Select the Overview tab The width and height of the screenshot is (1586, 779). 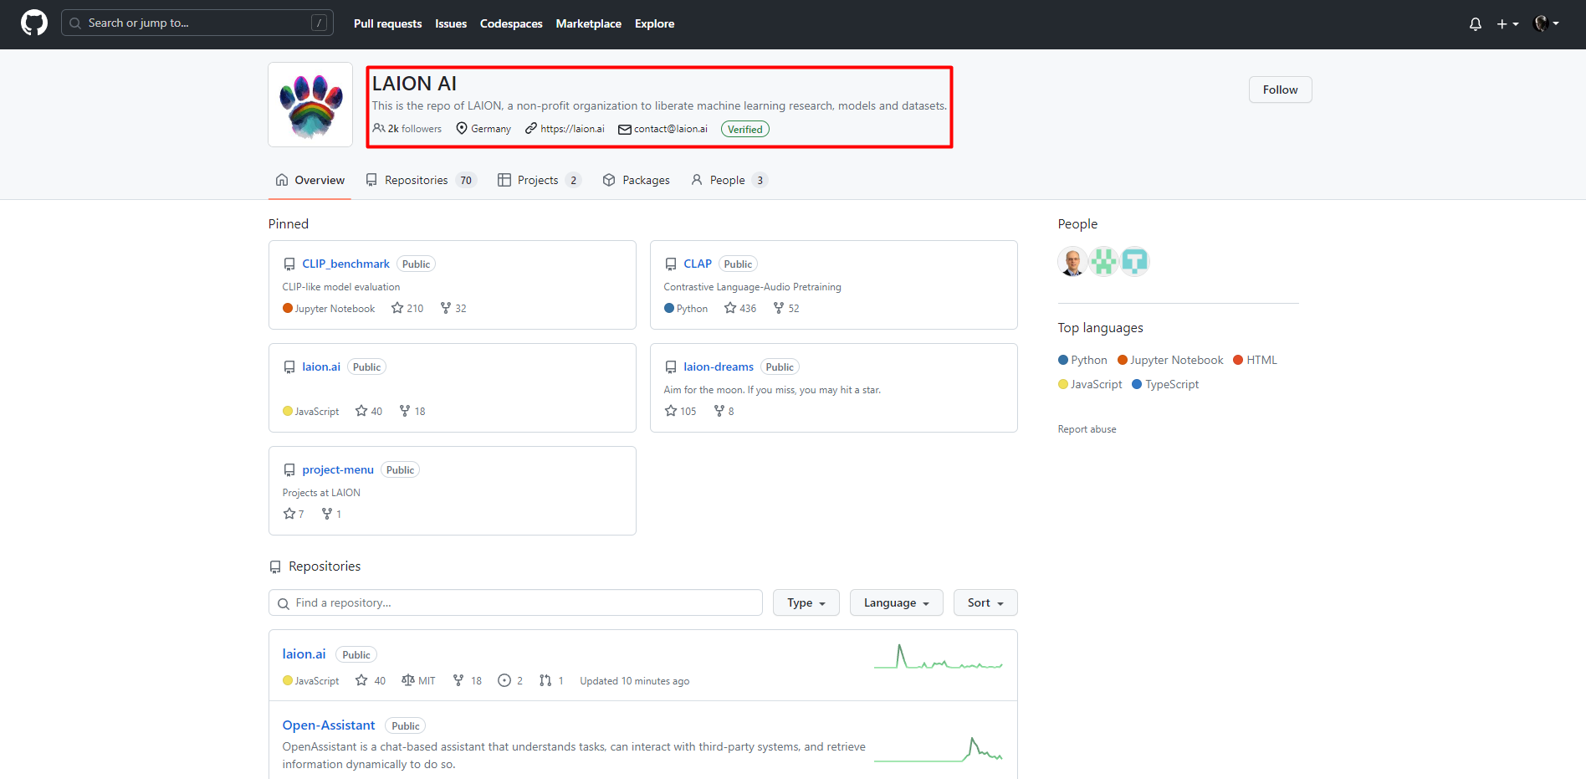tap(310, 180)
